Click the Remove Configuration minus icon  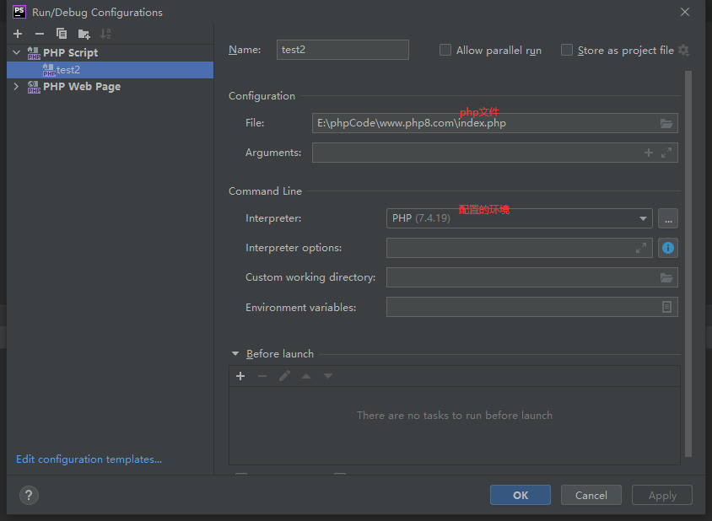39,34
